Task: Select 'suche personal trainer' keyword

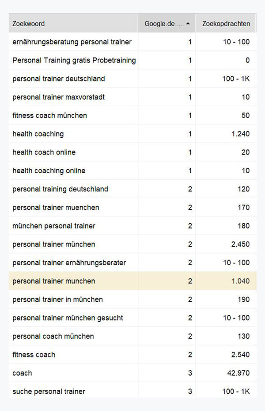Action: point(49,392)
